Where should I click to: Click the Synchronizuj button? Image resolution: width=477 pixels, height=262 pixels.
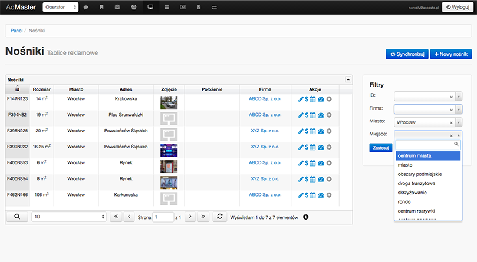(407, 54)
